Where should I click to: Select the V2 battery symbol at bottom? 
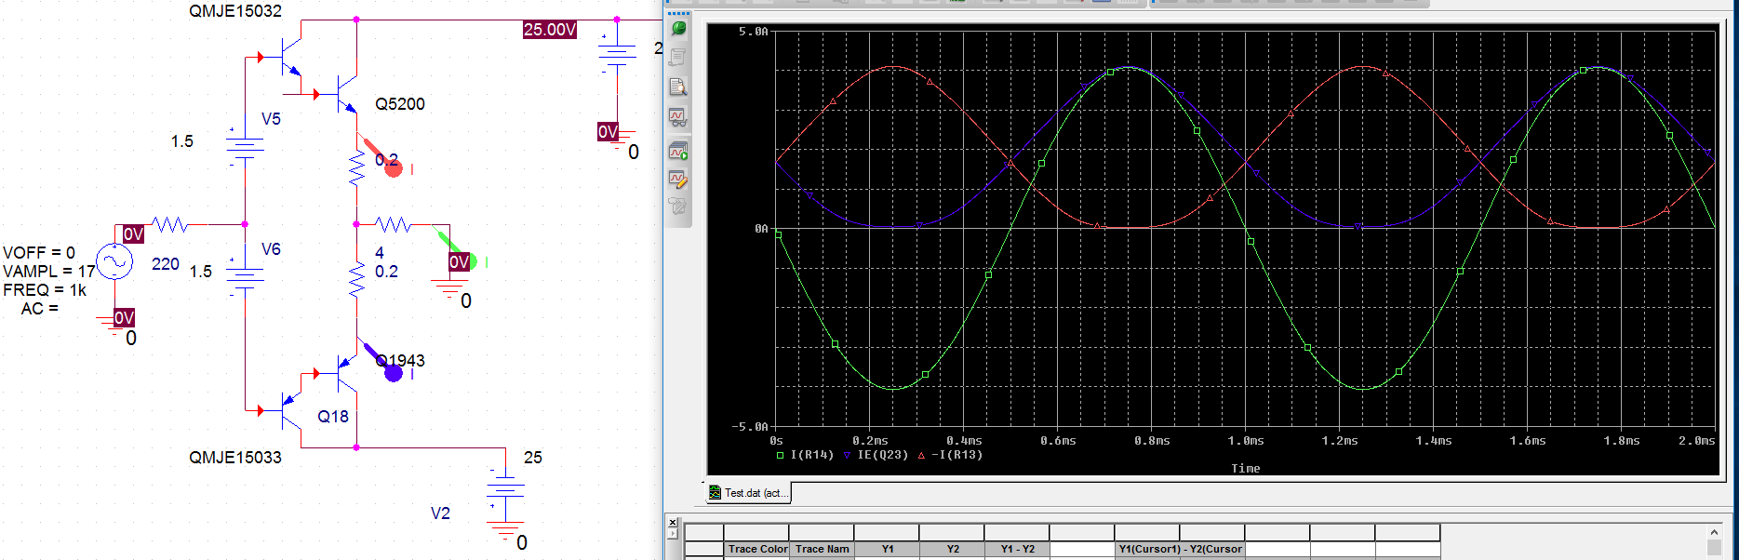point(505,487)
